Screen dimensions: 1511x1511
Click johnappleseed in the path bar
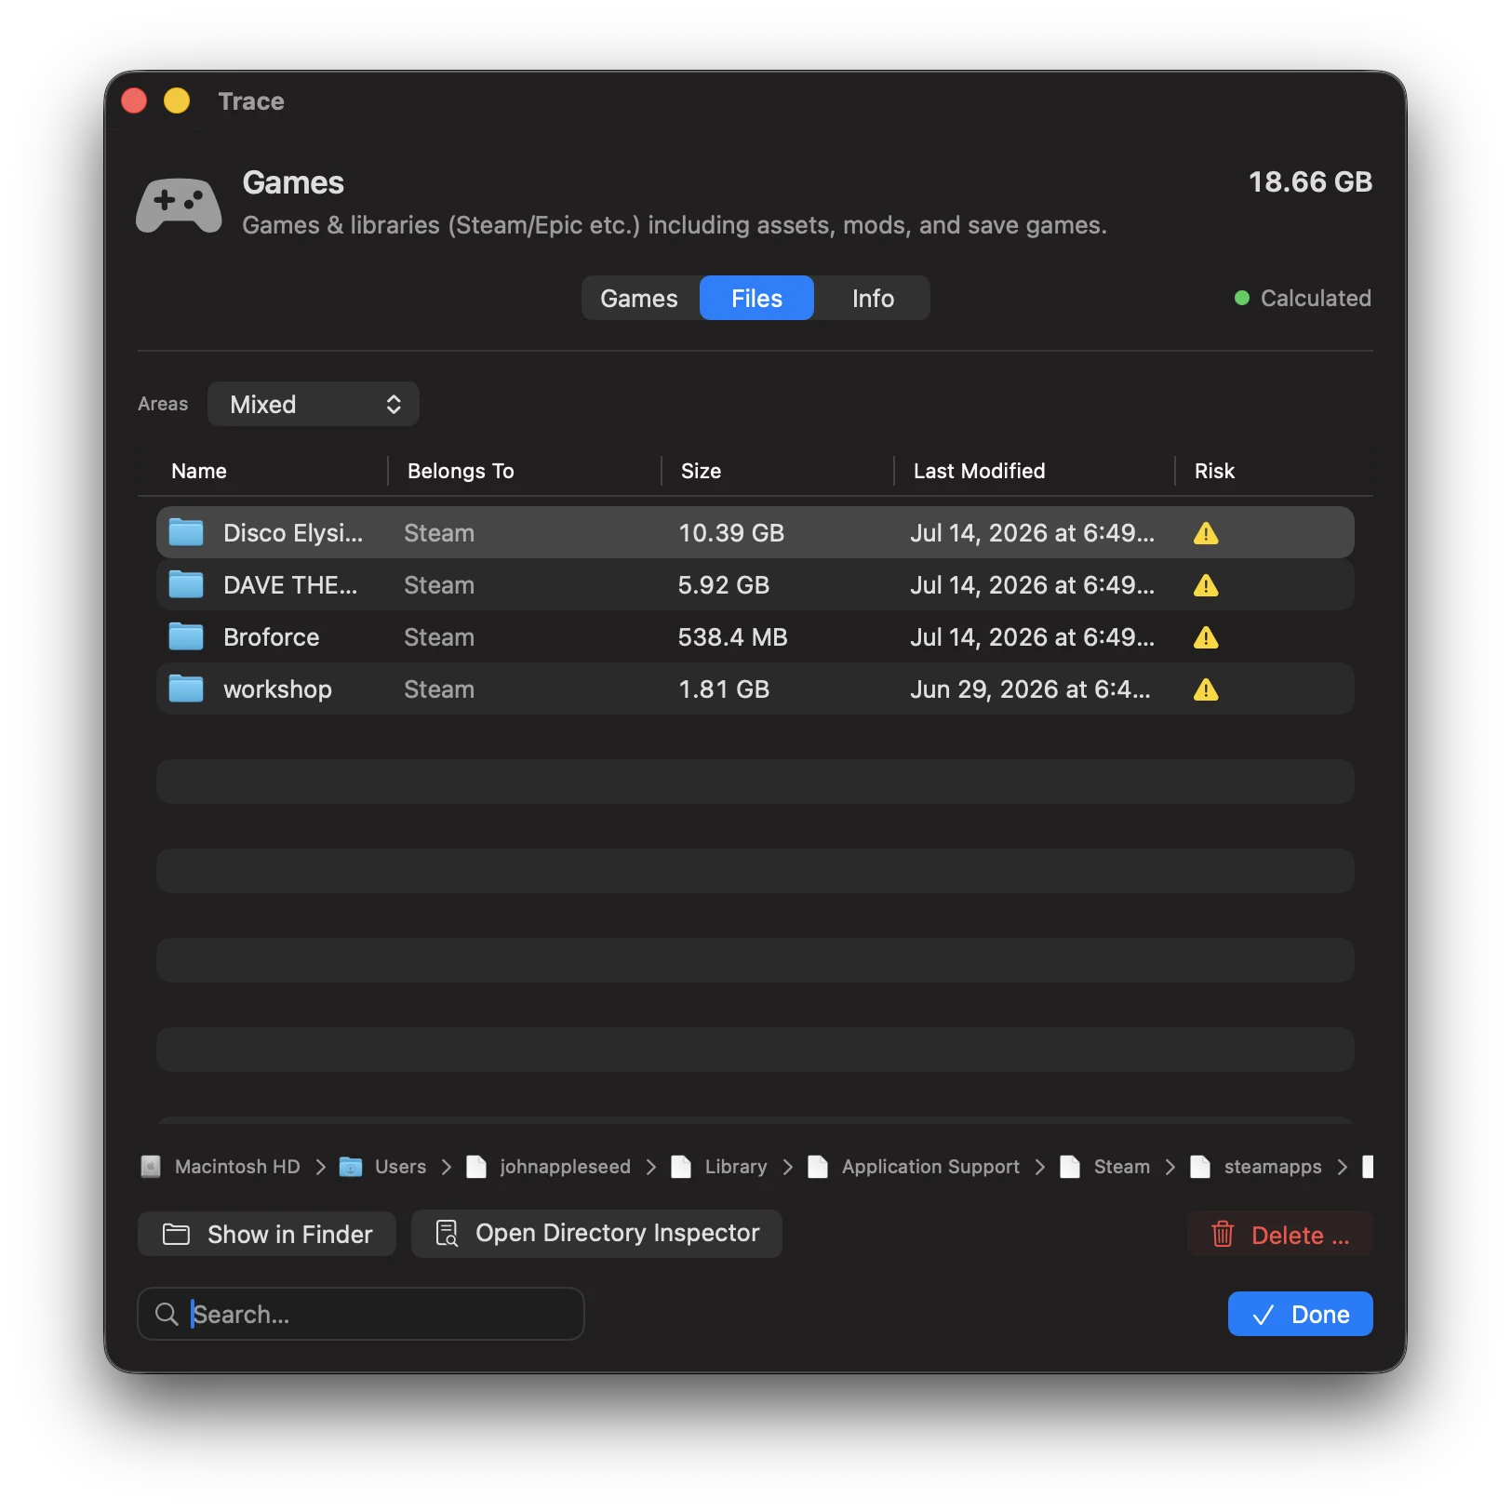565,1167
